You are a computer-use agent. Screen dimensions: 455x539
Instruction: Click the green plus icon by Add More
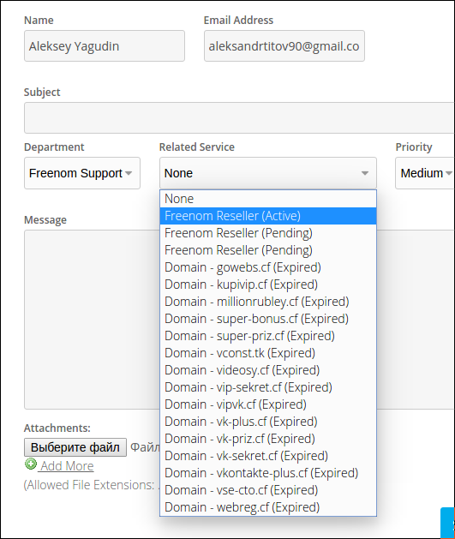[x=31, y=464]
